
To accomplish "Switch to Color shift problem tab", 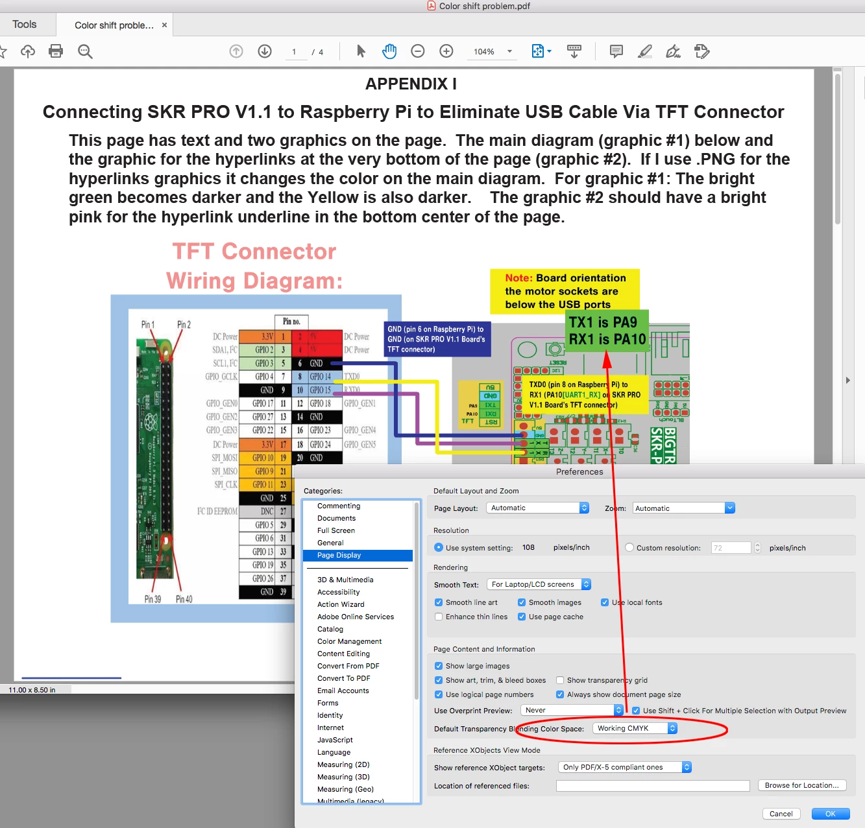I will pyautogui.click(x=114, y=25).
